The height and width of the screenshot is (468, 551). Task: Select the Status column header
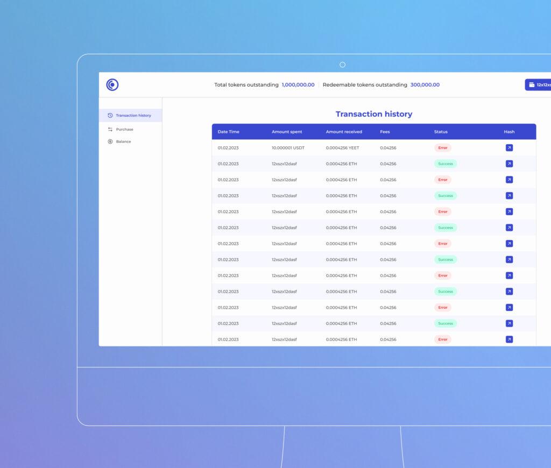click(441, 132)
